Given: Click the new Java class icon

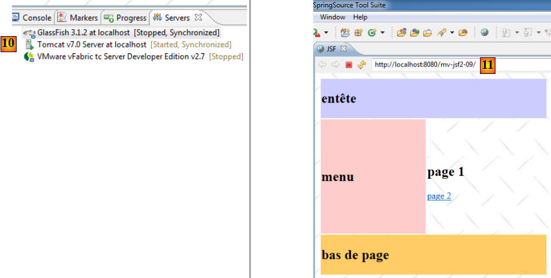Looking at the screenshot, I should pyautogui.click(x=372, y=33).
